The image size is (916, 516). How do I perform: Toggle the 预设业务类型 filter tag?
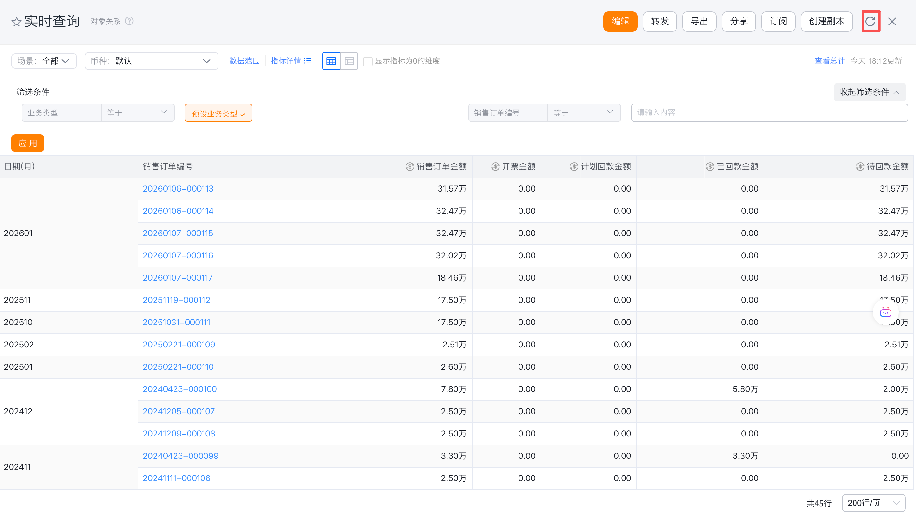coord(218,113)
